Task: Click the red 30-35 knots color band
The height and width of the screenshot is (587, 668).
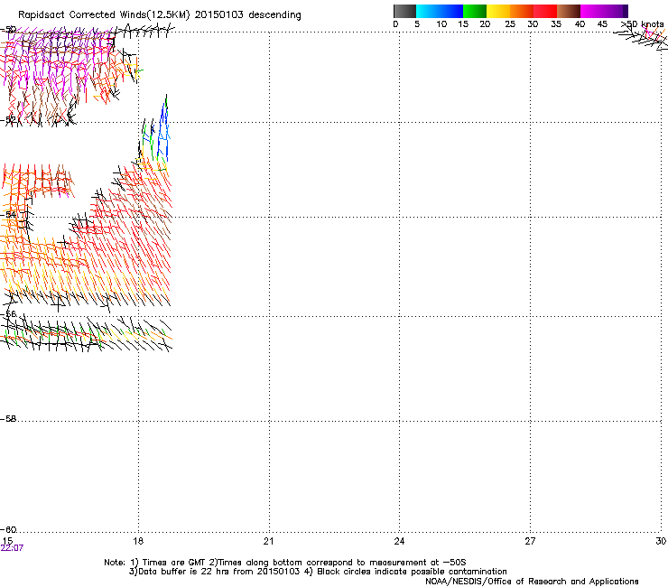Action: point(545,11)
